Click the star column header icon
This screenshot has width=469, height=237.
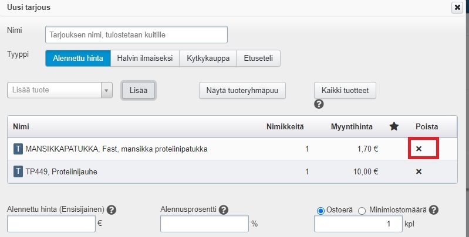coord(394,126)
